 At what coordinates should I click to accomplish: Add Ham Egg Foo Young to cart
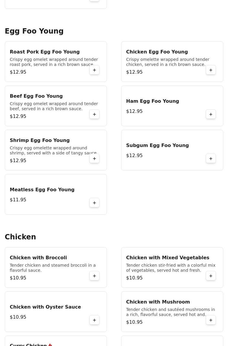tap(211, 114)
